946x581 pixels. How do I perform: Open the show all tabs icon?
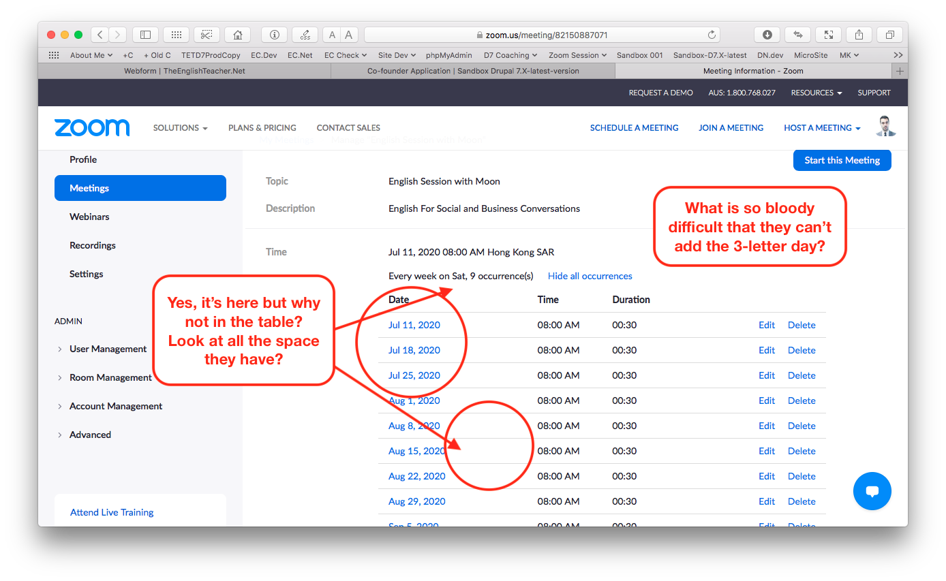889,35
